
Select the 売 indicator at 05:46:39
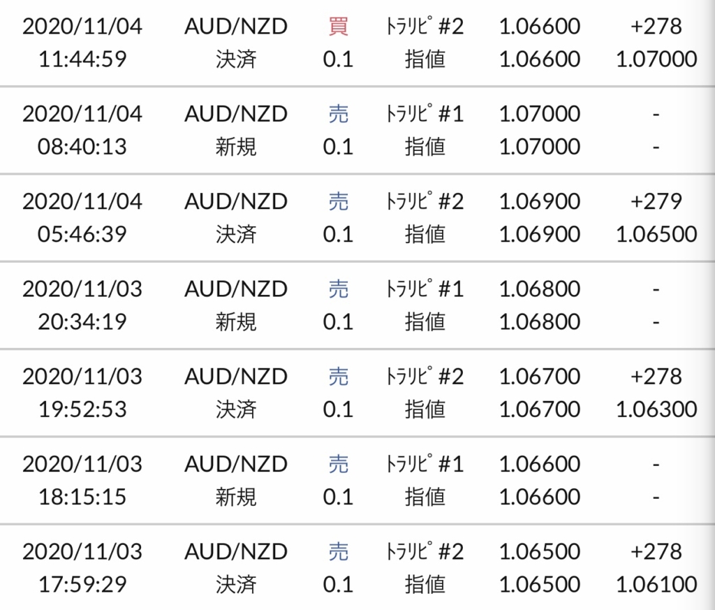(x=339, y=202)
